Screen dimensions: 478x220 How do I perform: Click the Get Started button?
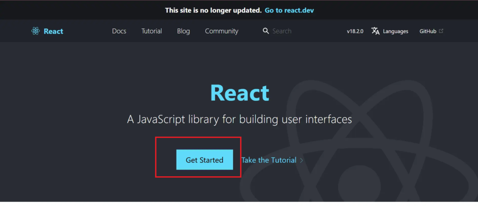click(x=204, y=160)
